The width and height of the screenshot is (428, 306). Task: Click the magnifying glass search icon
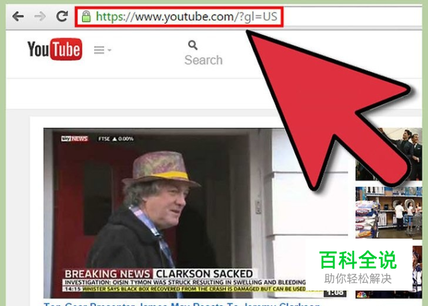coord(193,45)
